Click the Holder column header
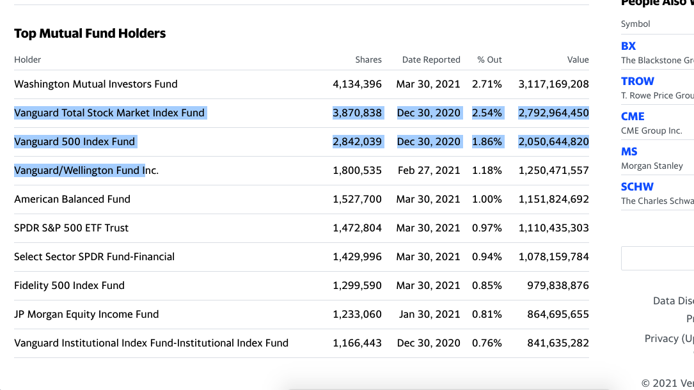The image size is (694, 390). tap(28, 59)
